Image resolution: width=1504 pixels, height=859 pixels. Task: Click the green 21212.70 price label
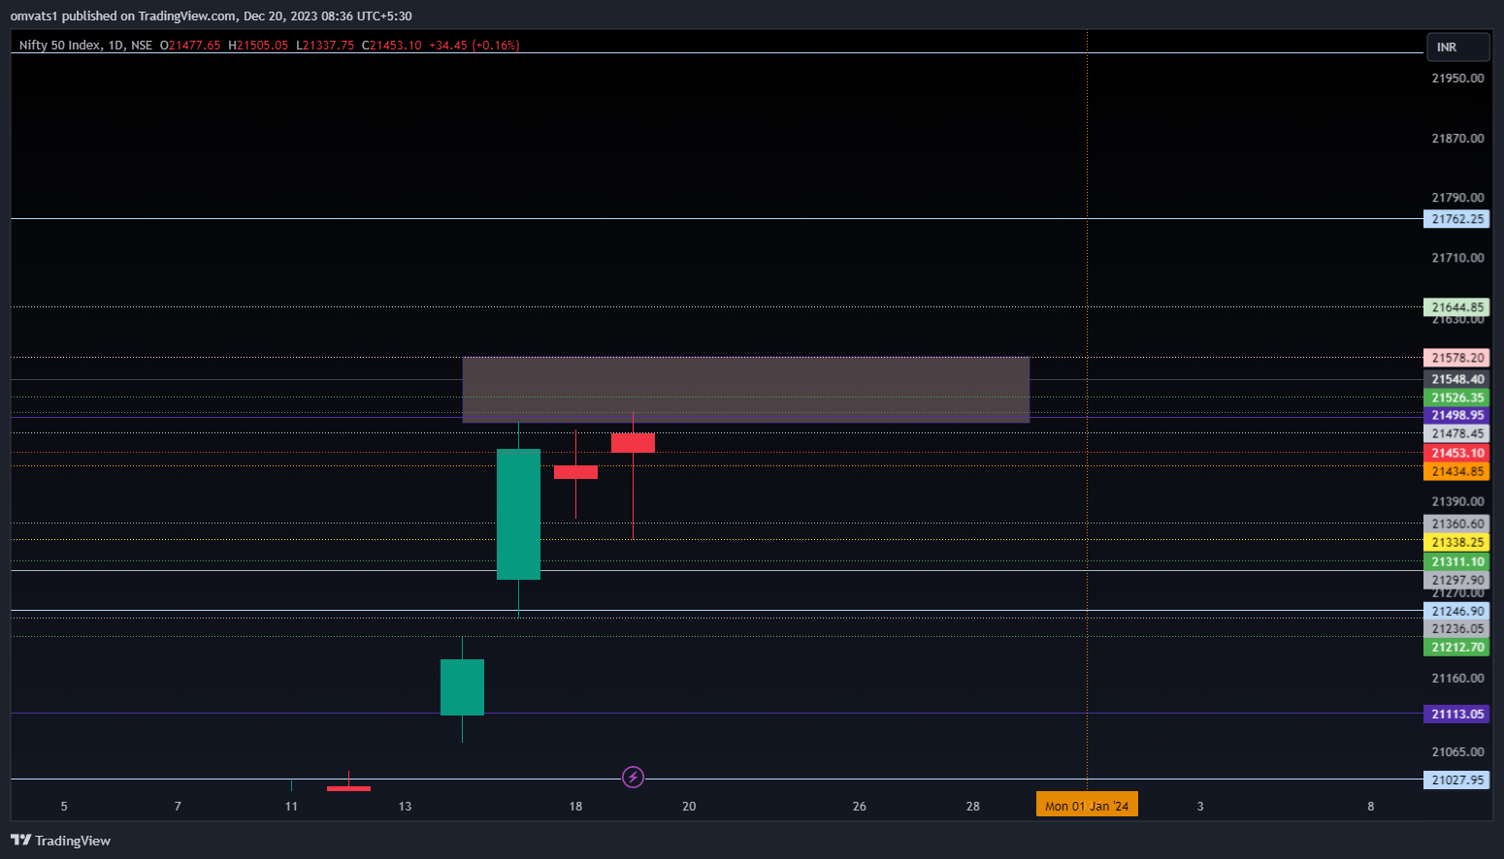coord(1456,647)
